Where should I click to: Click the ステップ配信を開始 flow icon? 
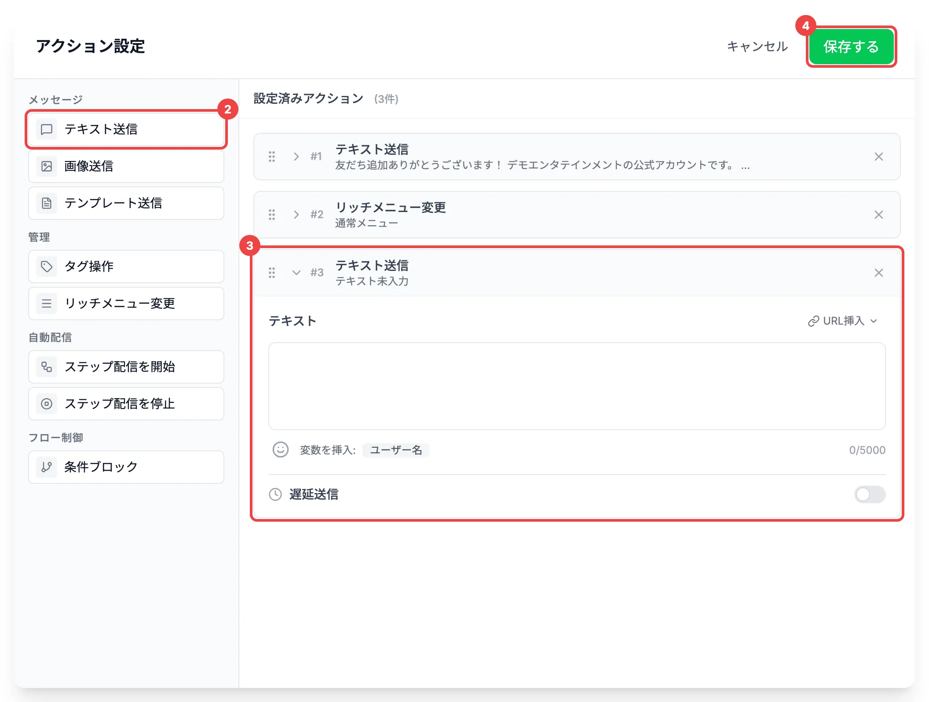click(x=47, y=367)
